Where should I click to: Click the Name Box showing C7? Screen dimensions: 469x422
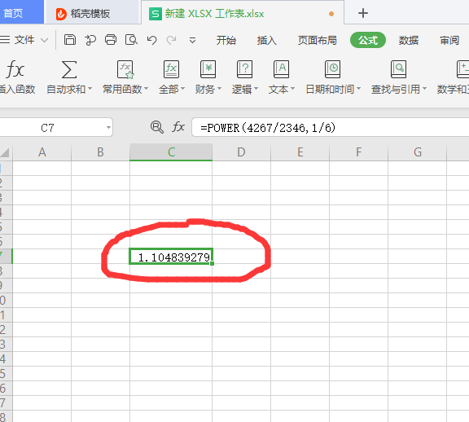pyautogui.click(x=56, y=128)
